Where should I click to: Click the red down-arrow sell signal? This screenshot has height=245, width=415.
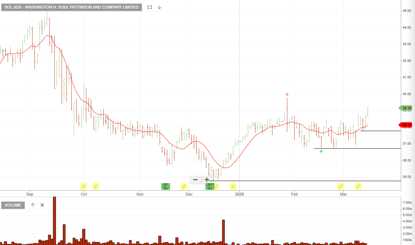point(287,94)
